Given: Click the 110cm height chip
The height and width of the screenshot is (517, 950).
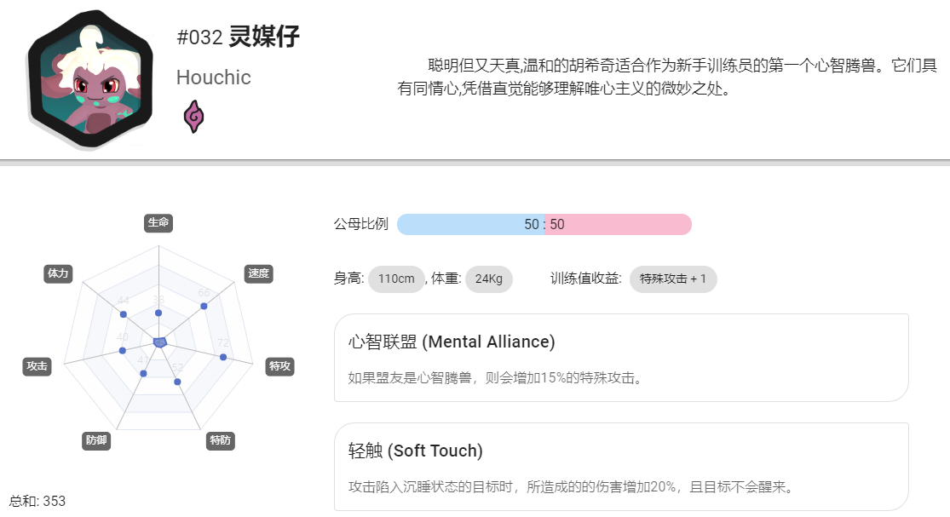Looking at the screenshot, I should [396, 279].
